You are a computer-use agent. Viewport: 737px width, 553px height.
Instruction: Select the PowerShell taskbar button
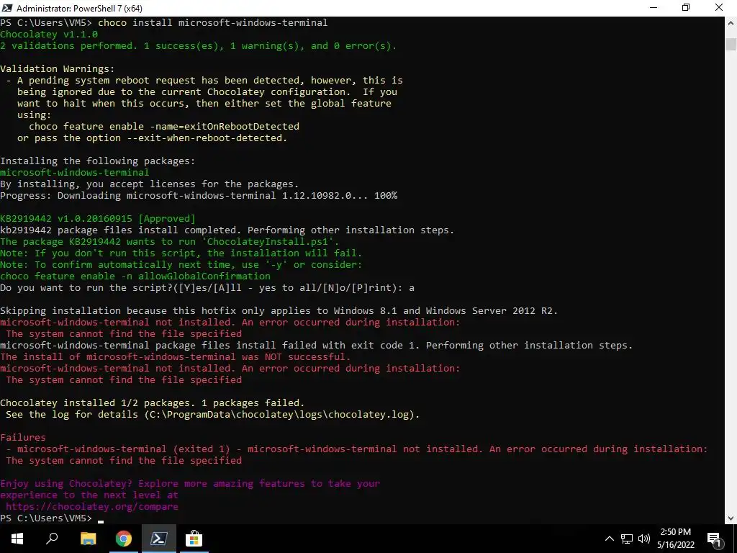coord(158,539)
